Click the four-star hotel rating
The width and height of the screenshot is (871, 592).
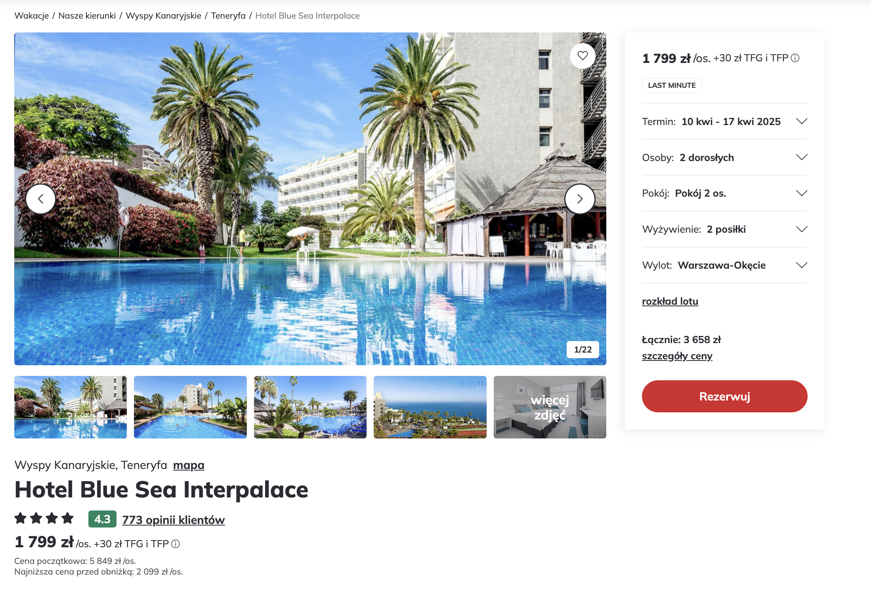[x=44, y=518]
